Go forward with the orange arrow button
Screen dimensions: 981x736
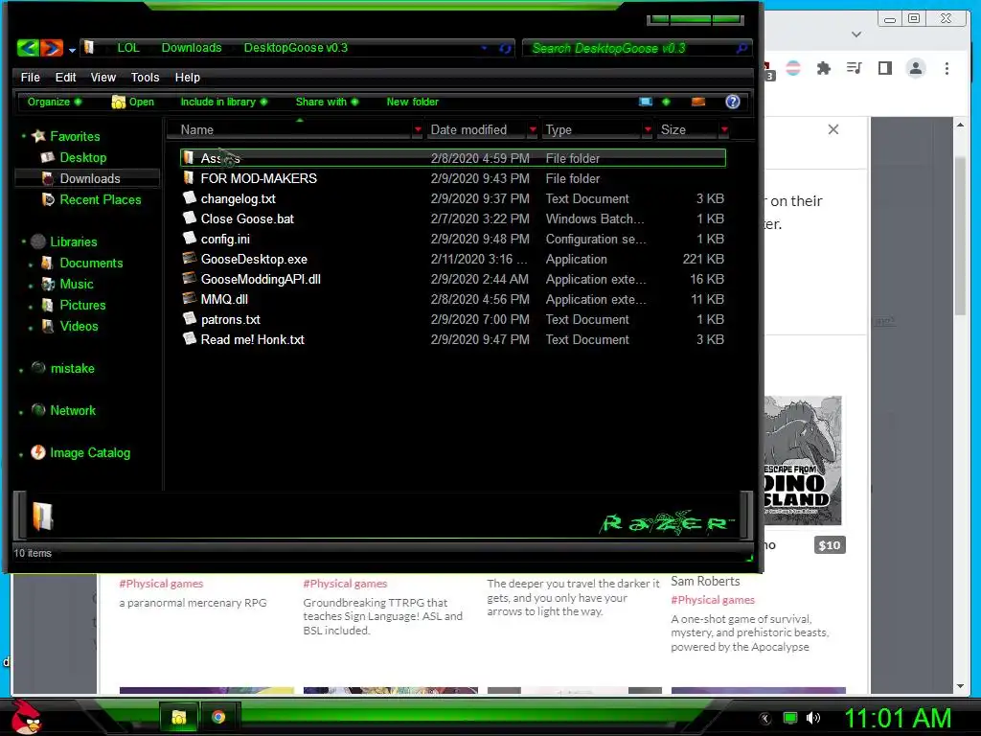52,48
